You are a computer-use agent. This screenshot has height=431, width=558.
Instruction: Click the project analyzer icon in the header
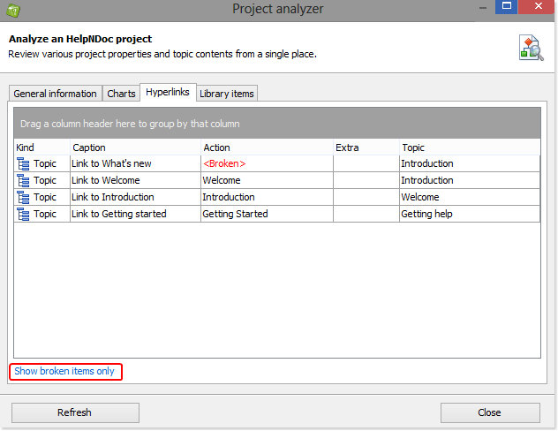[531, 48]
